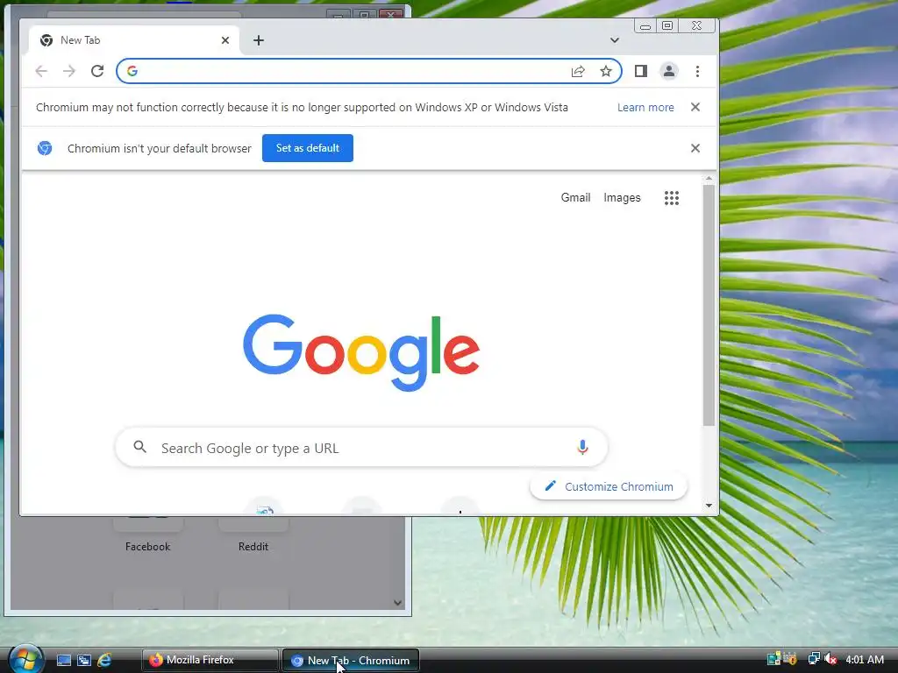
Task: Click the Chromium logo in the infobar
Action: [45, 148]
